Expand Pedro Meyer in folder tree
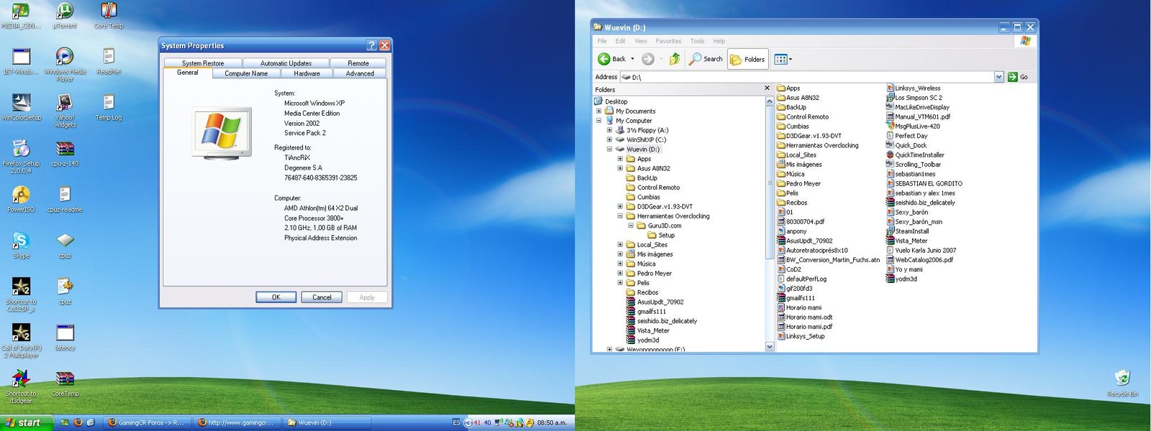1151x431 pixels. [x=620, y=274]
